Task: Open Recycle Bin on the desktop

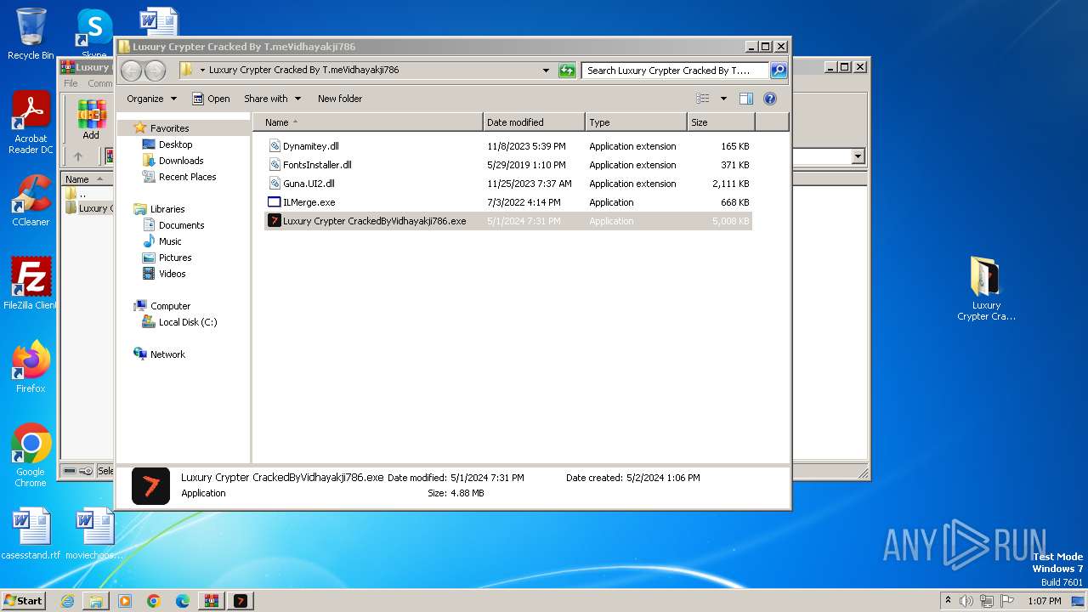Action: coord(31,34)
